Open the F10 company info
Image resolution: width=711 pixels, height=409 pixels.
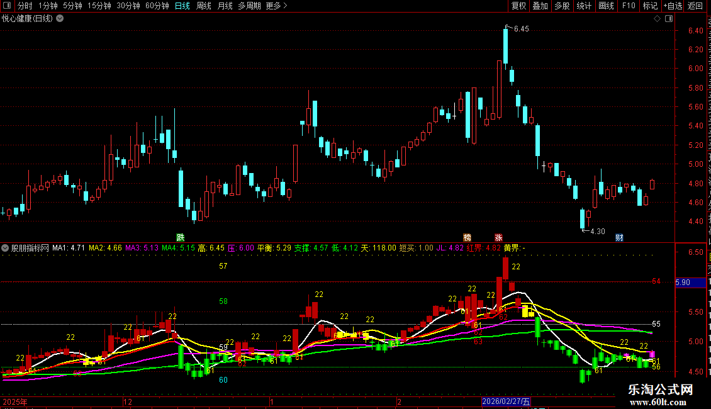[629, 6]
